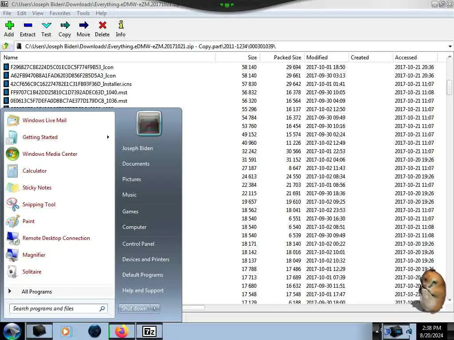Click the Windows Start orb

[12, 331]
